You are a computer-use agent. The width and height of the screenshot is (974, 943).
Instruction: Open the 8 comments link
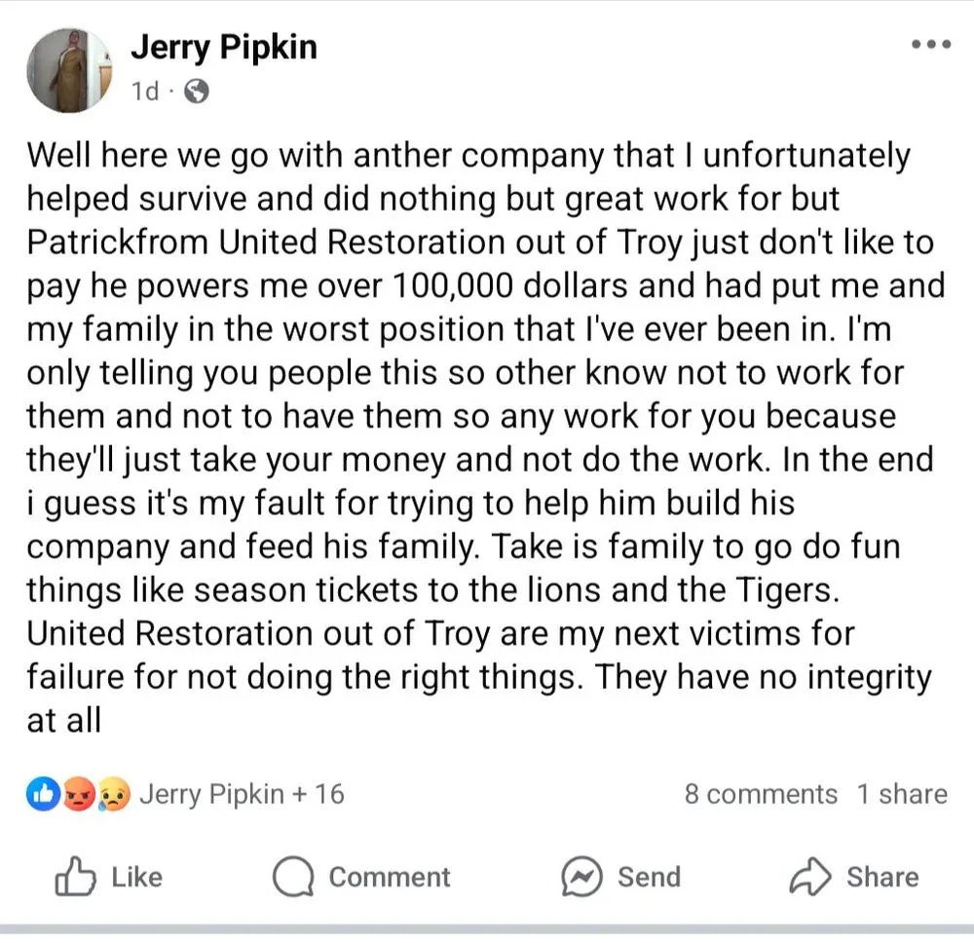(x=760, y=794)
